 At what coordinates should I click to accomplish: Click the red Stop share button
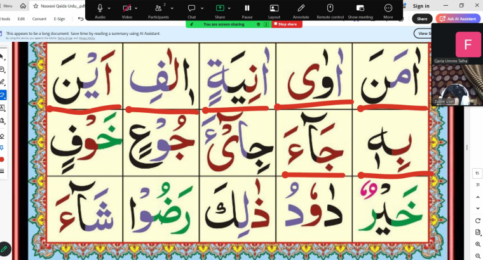(287, 24)
